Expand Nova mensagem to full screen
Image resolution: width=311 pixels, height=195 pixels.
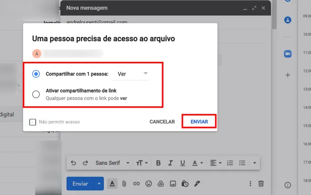pos(254,8)
